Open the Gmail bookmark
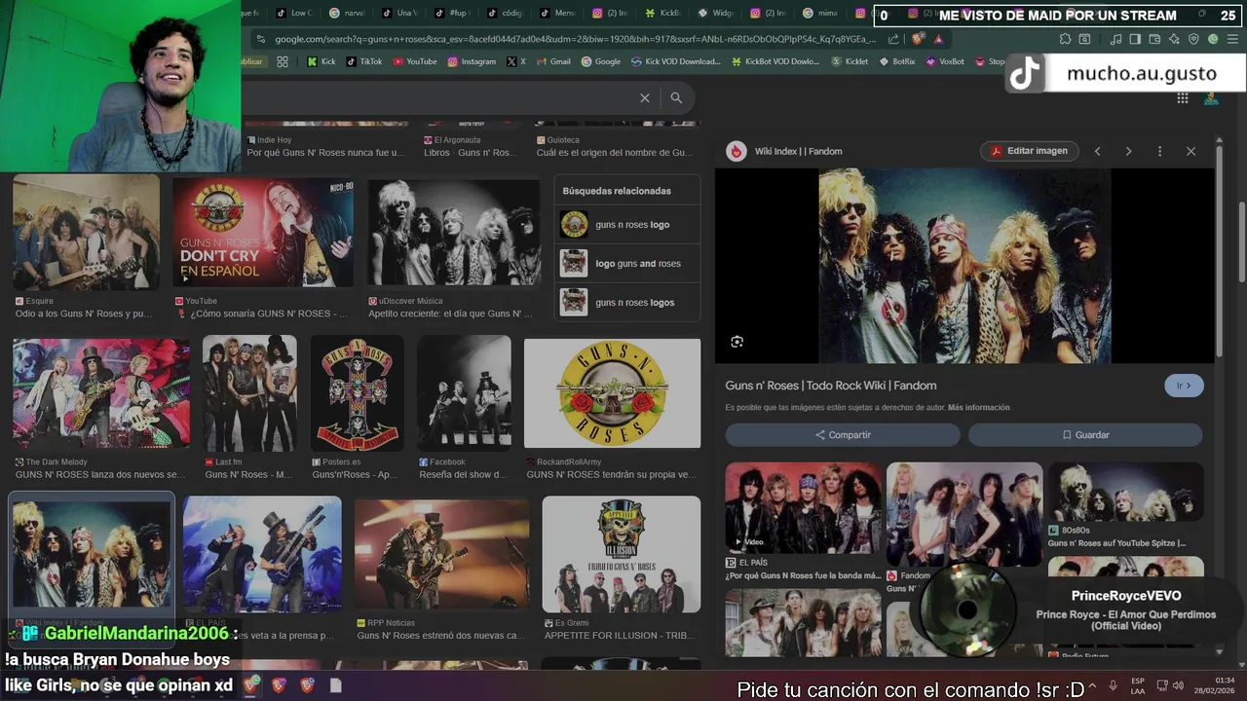The height and width of the screenshot is (701, 1247). pos(553,61)
